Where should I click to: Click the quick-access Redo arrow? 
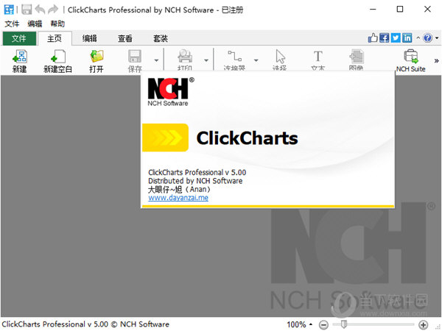(x=53, y=10)
